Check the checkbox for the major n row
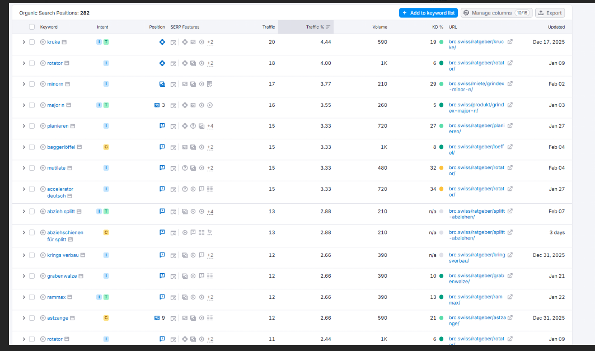 click(x=32, y=105)
